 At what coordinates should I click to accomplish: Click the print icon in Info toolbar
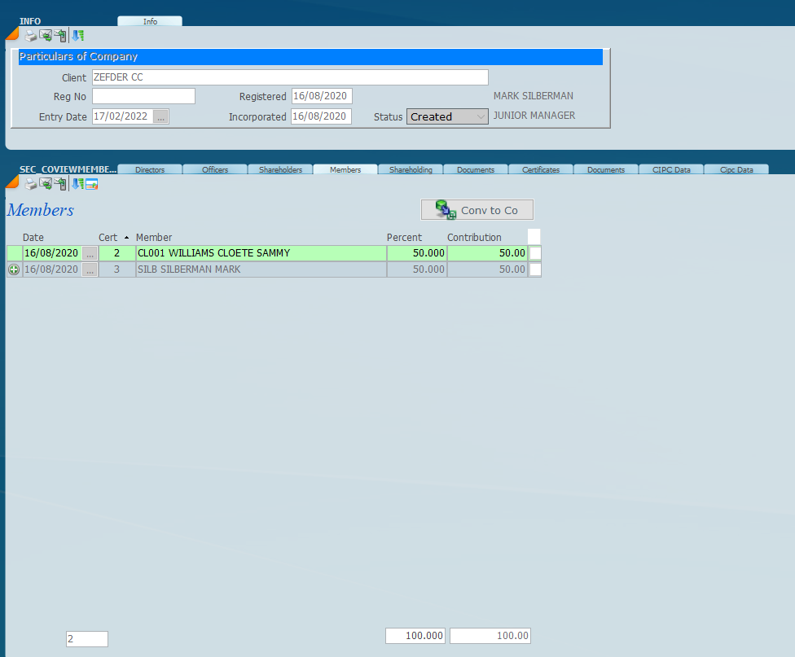(x=30, y=36)
